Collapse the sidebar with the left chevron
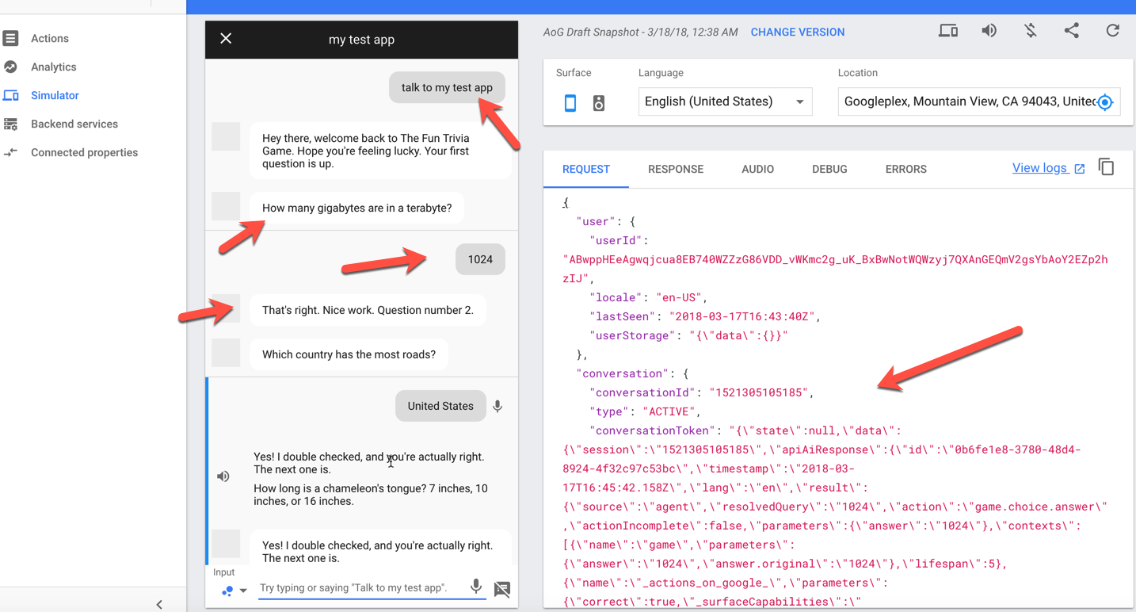 pos(159,604)
